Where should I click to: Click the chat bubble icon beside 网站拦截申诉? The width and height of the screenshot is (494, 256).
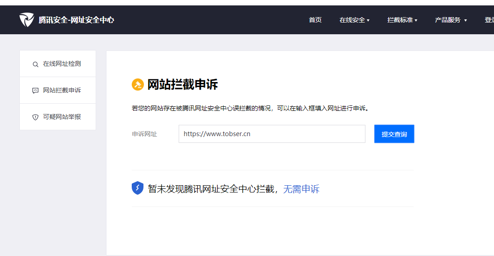point(35,91)
